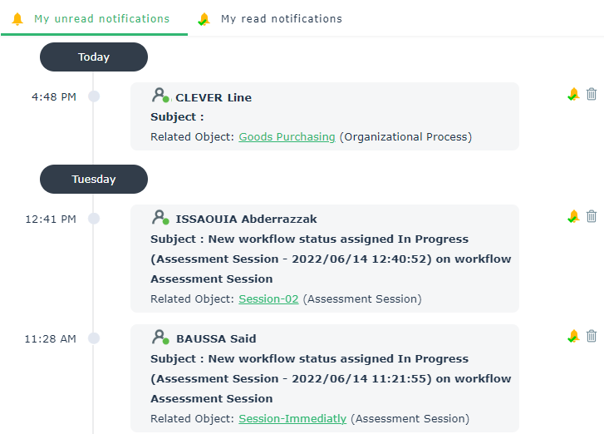Click CLEVER Line user avatar icon

coord(160,96)
